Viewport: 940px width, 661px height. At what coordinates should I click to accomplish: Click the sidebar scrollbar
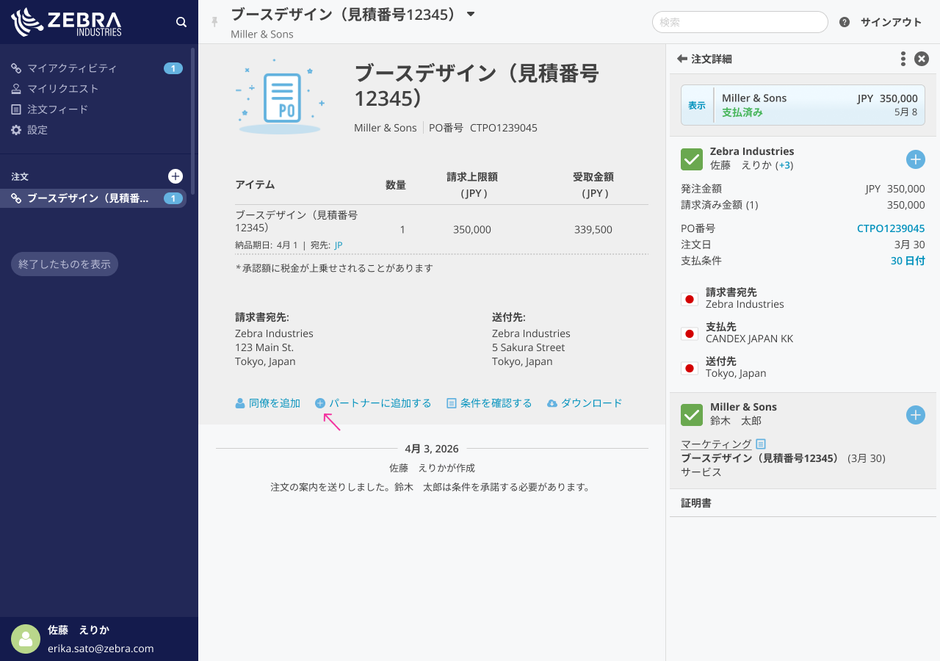click(192, 121)
